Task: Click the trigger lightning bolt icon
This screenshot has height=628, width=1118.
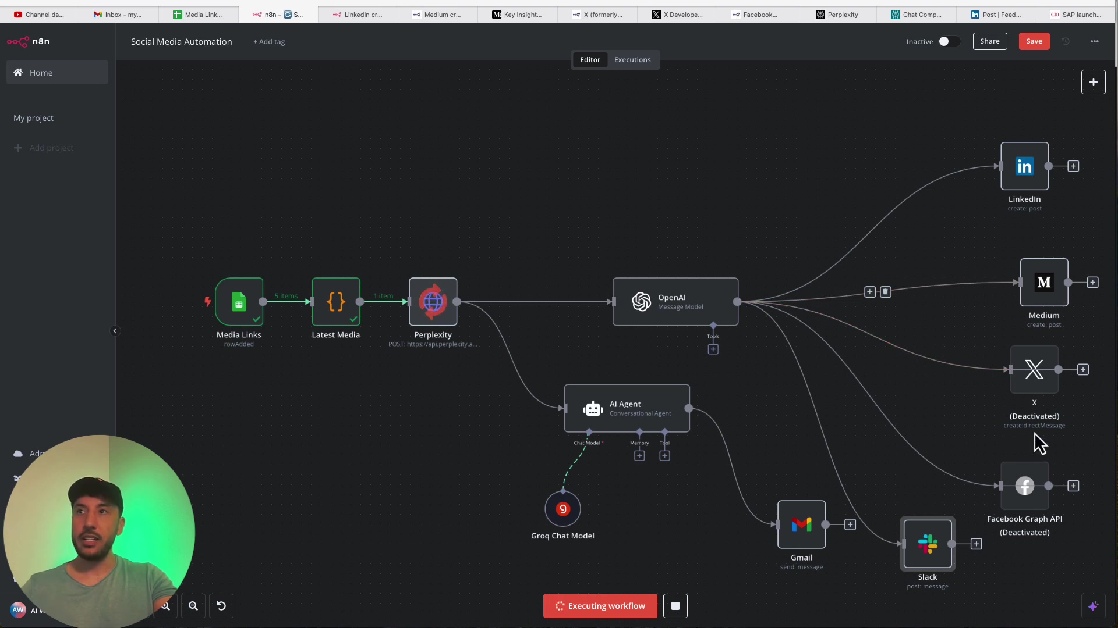Action: (x=207, y=301)
